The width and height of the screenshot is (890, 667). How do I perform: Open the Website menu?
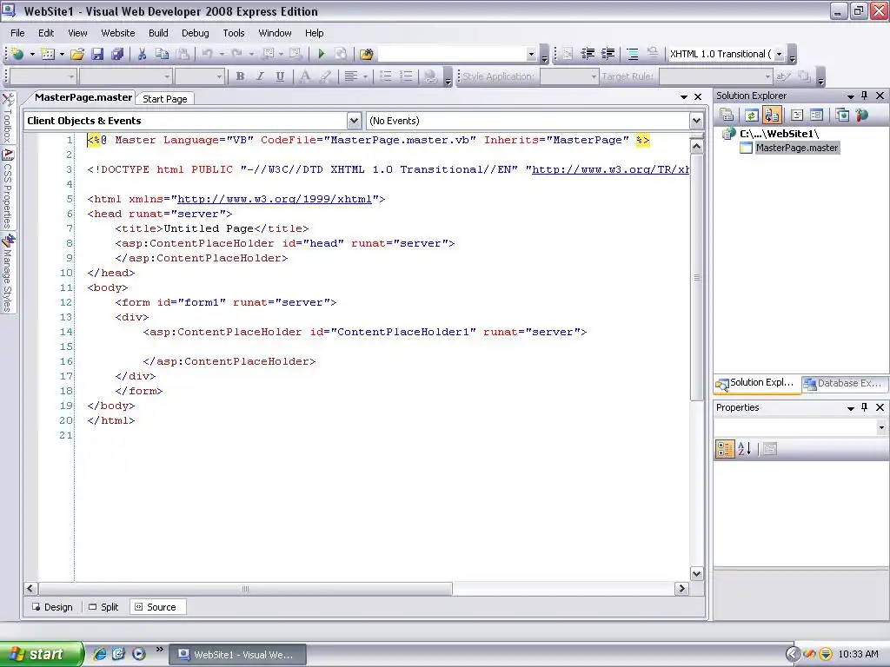click(x=118, y=33)
